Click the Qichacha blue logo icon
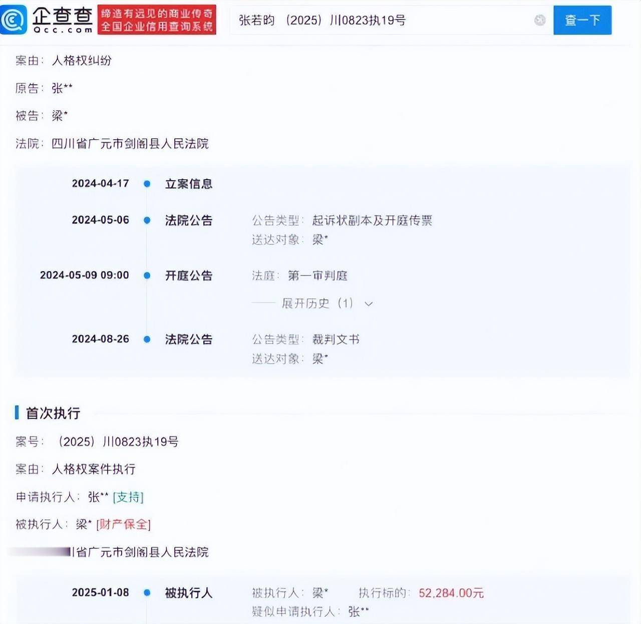This screenshot has width=641, height=624. (14, 20)
